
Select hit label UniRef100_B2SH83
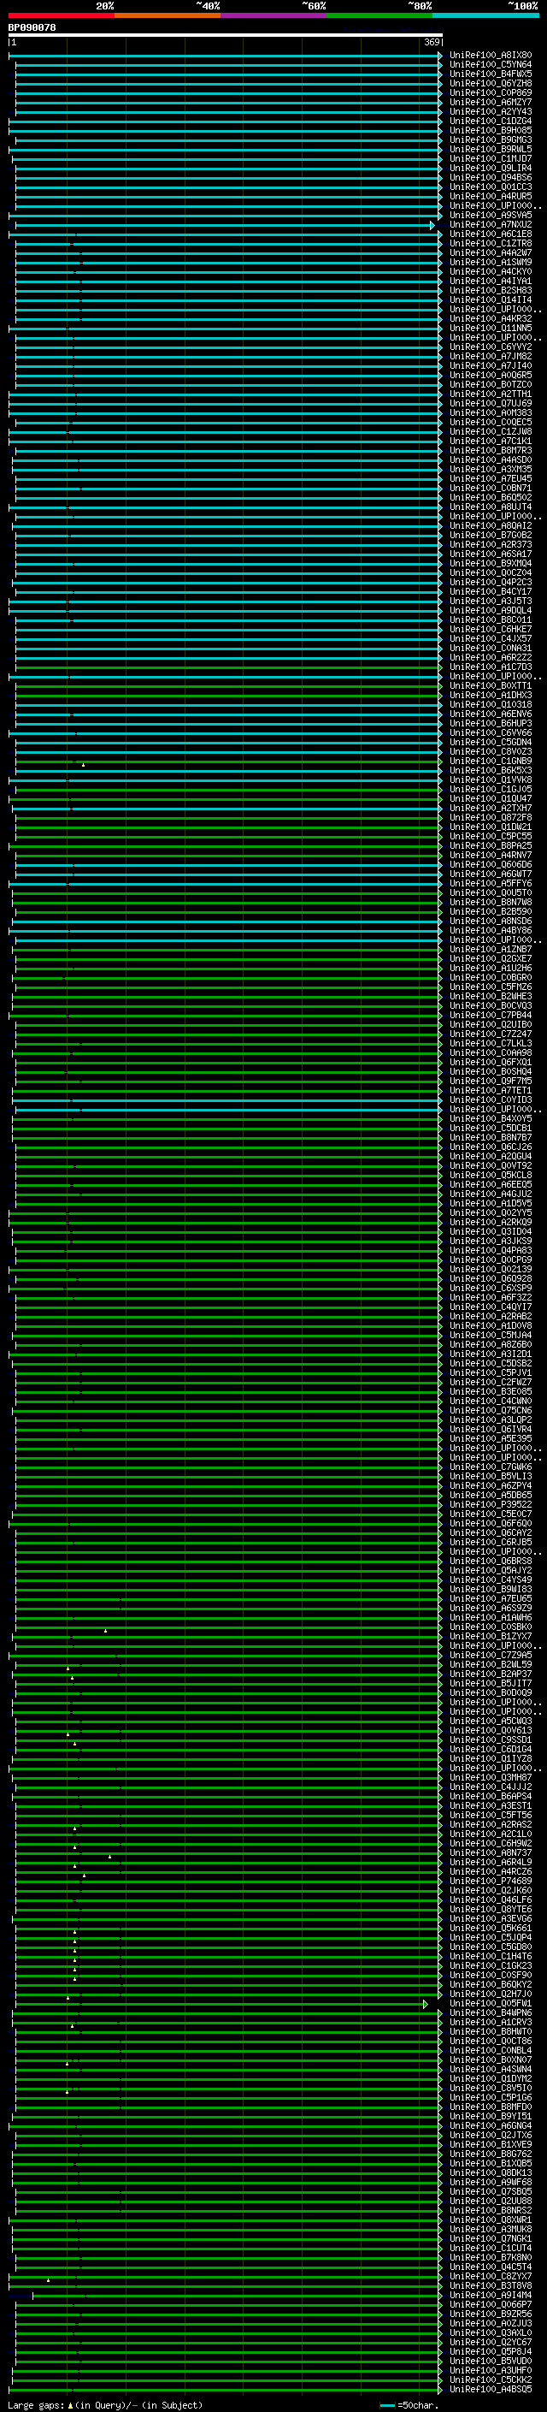(x=490, y=290)
